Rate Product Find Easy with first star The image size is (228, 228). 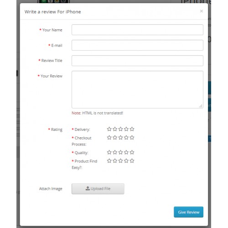[109, 161]
